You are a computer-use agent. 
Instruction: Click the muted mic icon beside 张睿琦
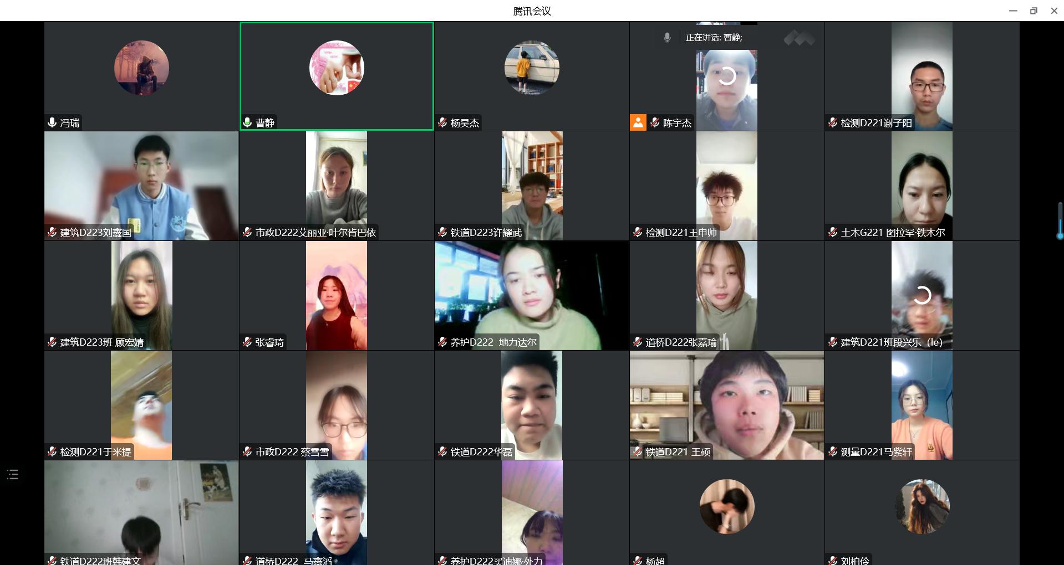247,342
